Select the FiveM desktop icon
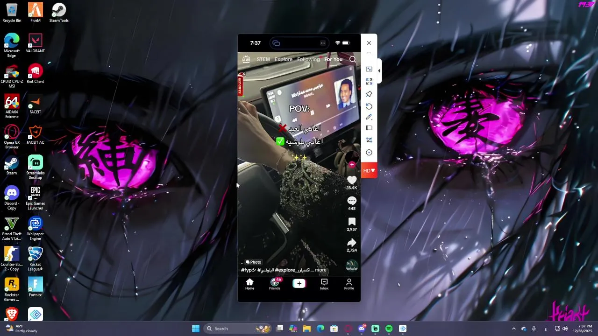Viewport: 598px width, 336px height. pos(35,13)
